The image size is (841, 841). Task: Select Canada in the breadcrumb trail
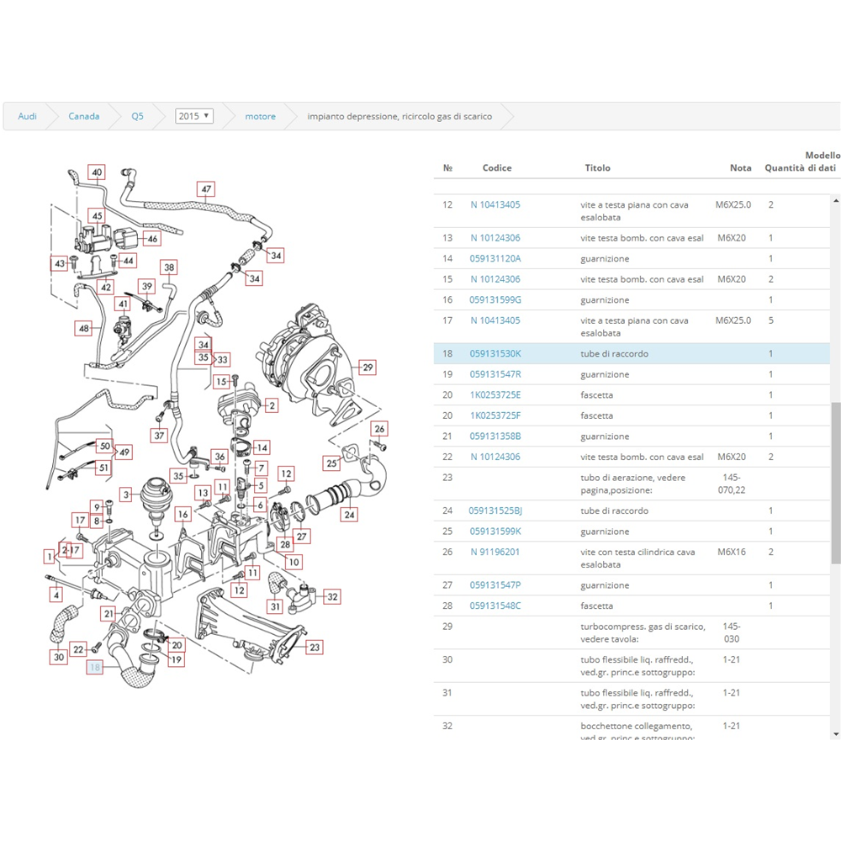pos(83,116)
